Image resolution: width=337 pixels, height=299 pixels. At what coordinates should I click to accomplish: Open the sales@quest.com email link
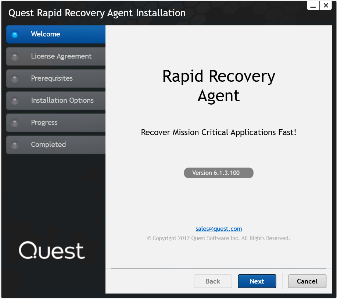[x=218, y=229]
